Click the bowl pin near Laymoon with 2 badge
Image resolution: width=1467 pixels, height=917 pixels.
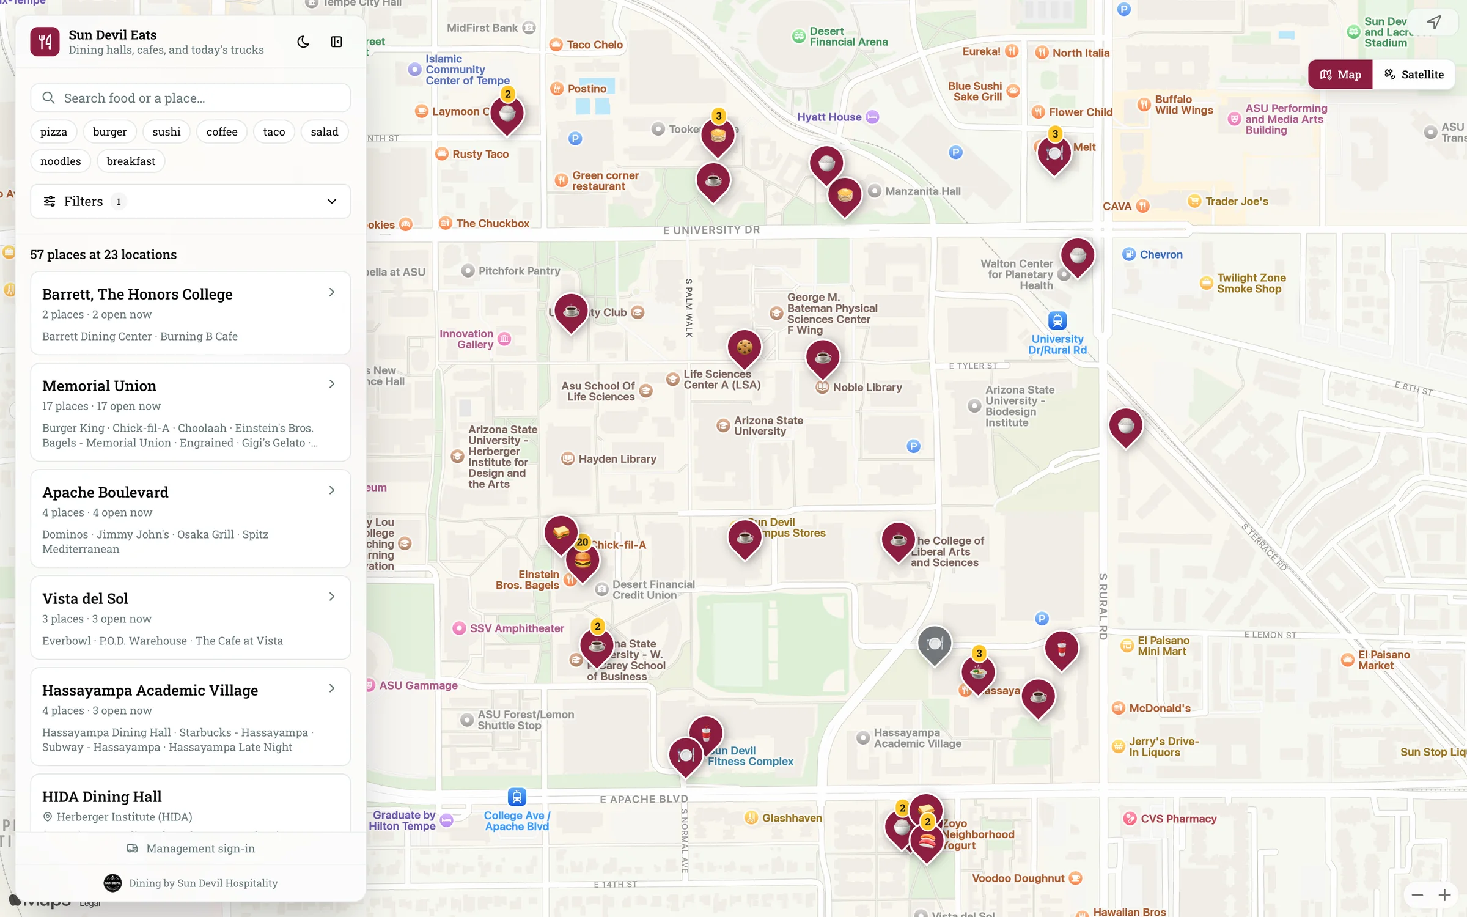click(x=507, y=116)
